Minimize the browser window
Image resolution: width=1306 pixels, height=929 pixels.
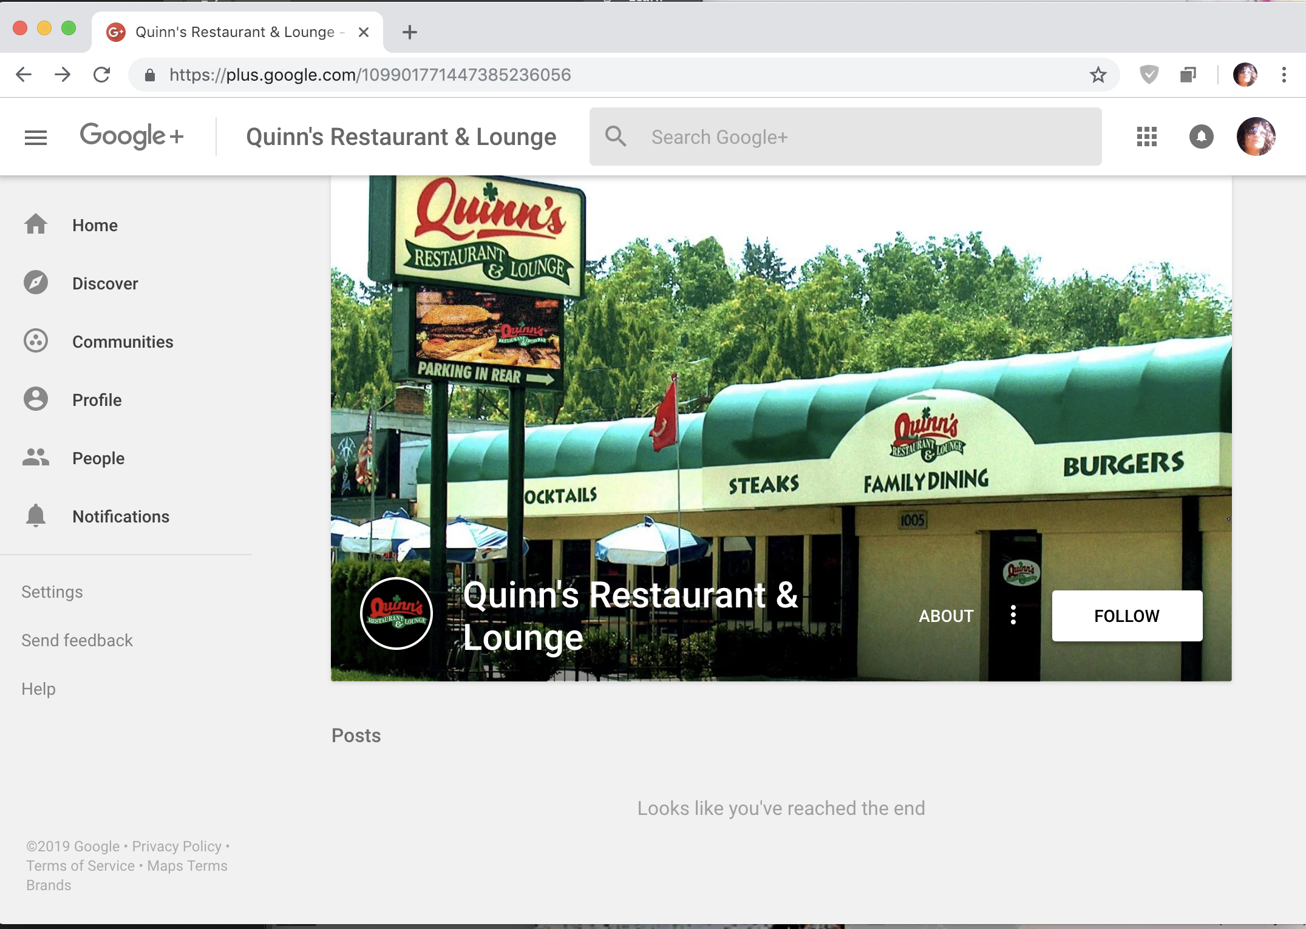pos(44,28)
